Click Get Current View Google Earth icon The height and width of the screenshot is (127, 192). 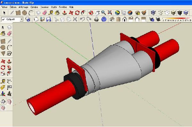pyautogui.click(x=117, y=13)
